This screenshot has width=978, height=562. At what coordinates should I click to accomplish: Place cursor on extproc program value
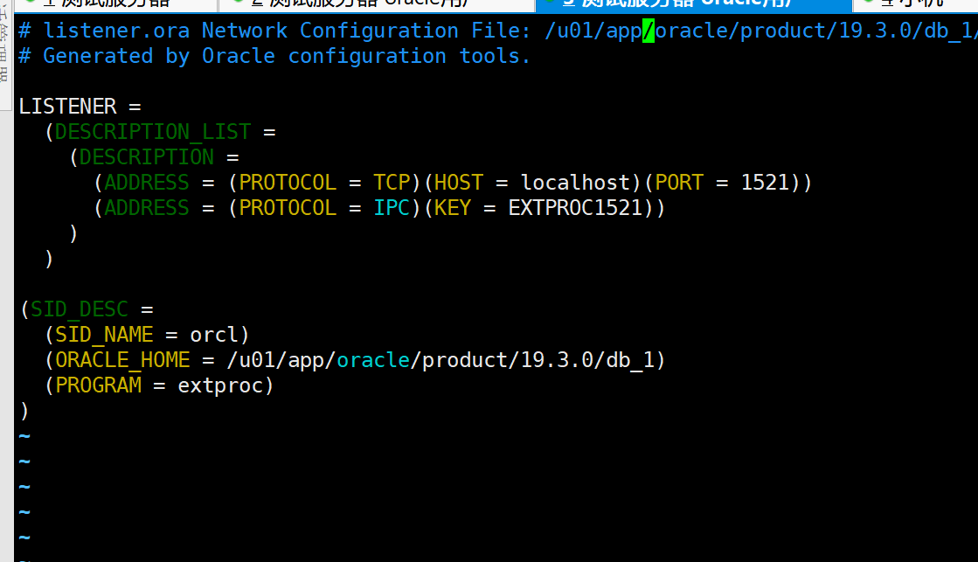coord(220,385)
